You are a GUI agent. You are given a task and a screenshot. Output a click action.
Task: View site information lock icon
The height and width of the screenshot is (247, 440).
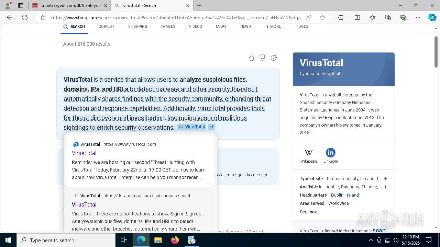pos(43,17)
